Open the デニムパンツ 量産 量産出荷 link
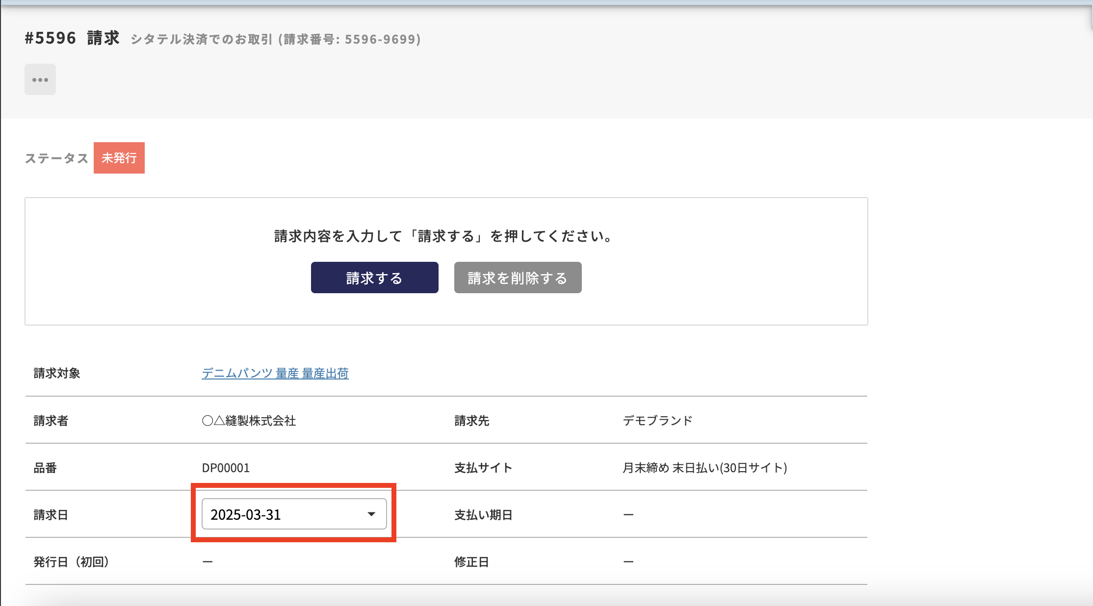1093x606 pixels. pos(275,374)
